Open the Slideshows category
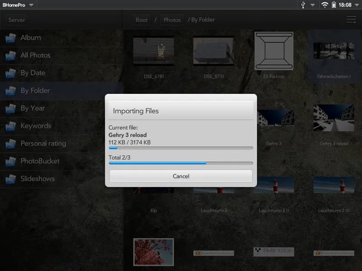This screenshot has width=362, height=271. [x=37, y=179]
